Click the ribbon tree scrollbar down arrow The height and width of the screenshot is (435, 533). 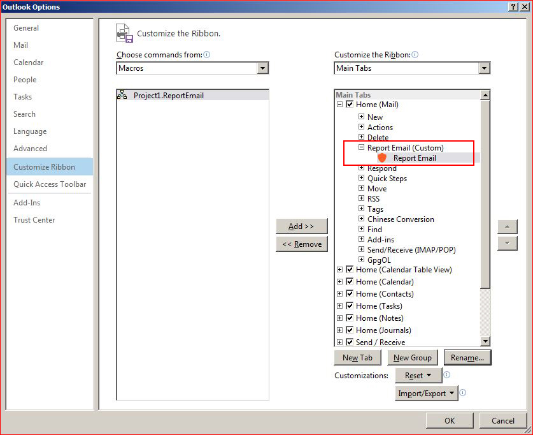(x=485, y=341)
